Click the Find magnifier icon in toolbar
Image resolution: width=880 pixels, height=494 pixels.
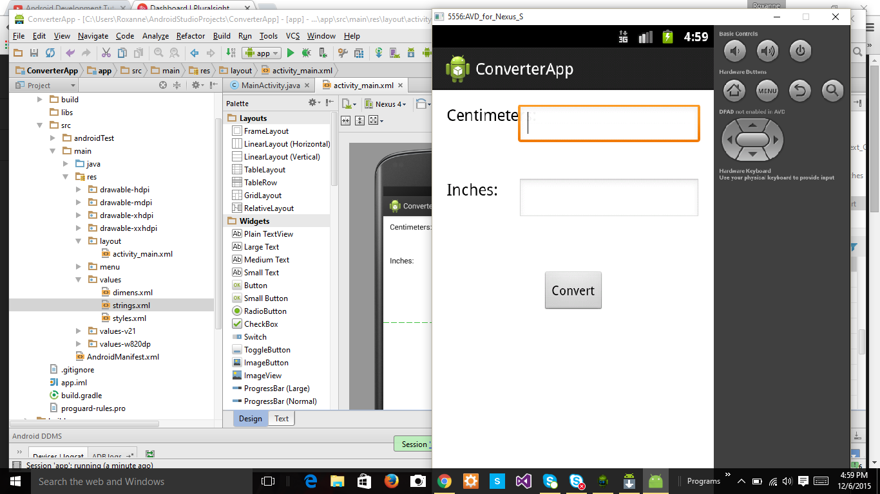158,53
